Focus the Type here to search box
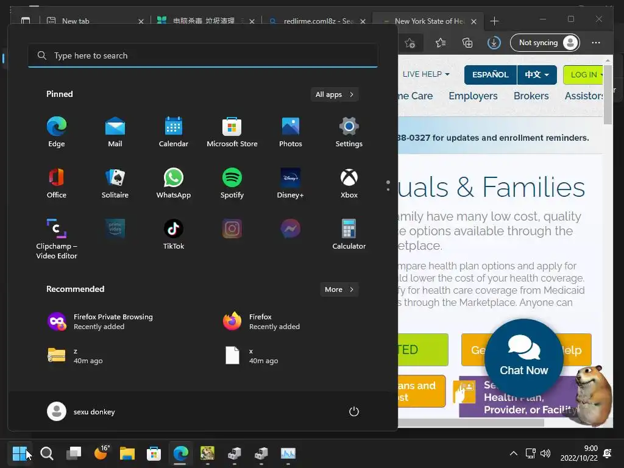Image resolution: width=624 pixels, height=468 pixels. tap(203, 55)
